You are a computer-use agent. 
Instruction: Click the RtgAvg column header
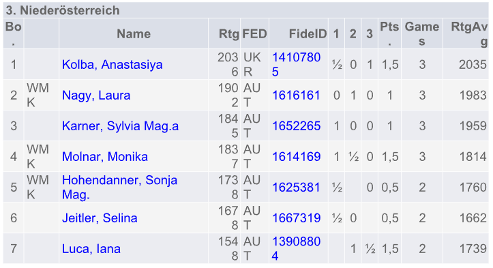coord(468,33)
